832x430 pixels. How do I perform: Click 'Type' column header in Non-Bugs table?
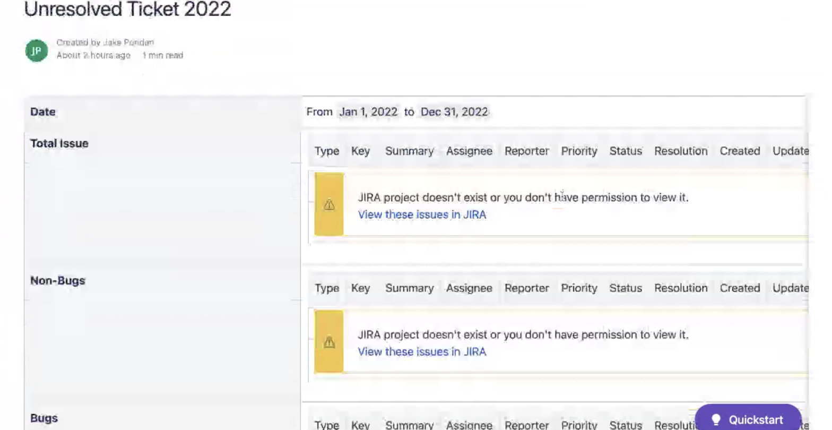coord(327,288)
